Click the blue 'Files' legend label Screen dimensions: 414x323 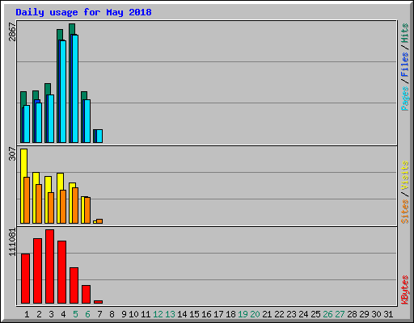[x=404, y=64]
